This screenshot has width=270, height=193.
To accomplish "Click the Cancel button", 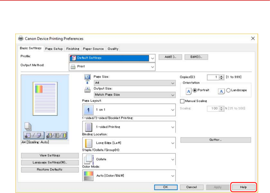I will coord(192,187).
